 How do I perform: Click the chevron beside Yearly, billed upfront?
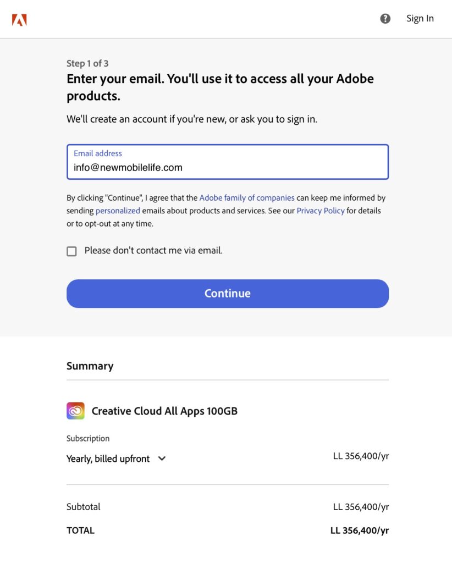(162, 459)
